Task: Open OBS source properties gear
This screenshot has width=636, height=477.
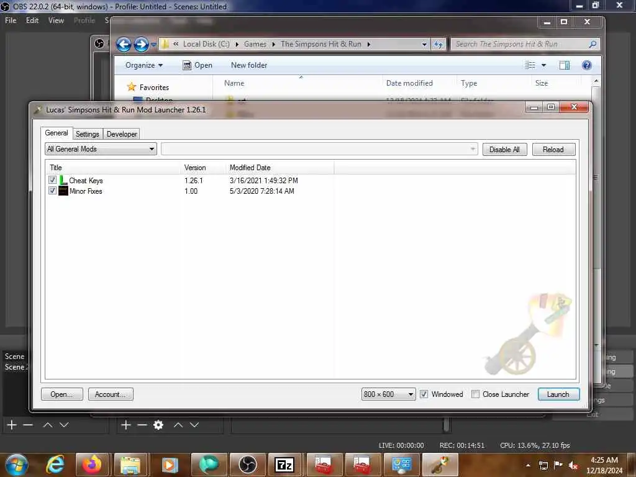Action: (158, 425)
